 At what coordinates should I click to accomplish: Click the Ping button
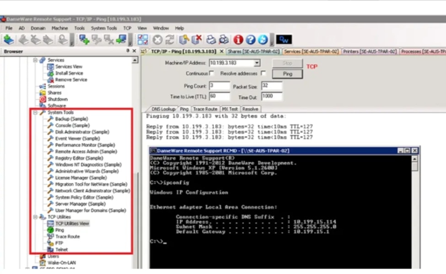click(x=287, y=74)
